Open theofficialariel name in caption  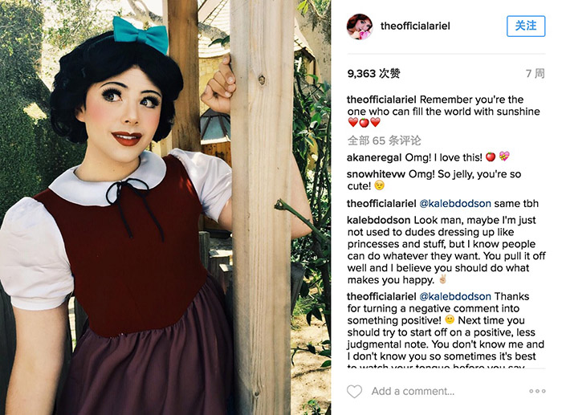pyautogui.click(x=381, y=100)
